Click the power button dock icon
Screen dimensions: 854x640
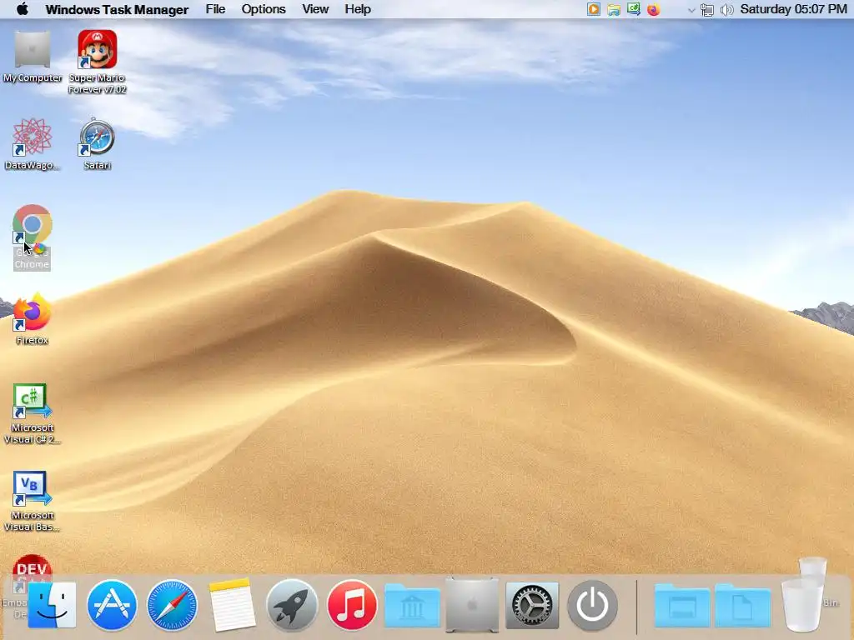593,605
